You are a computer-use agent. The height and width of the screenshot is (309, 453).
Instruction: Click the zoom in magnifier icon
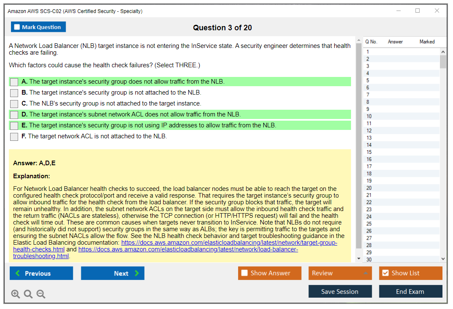pyautogui.click(x=16, y=294)
